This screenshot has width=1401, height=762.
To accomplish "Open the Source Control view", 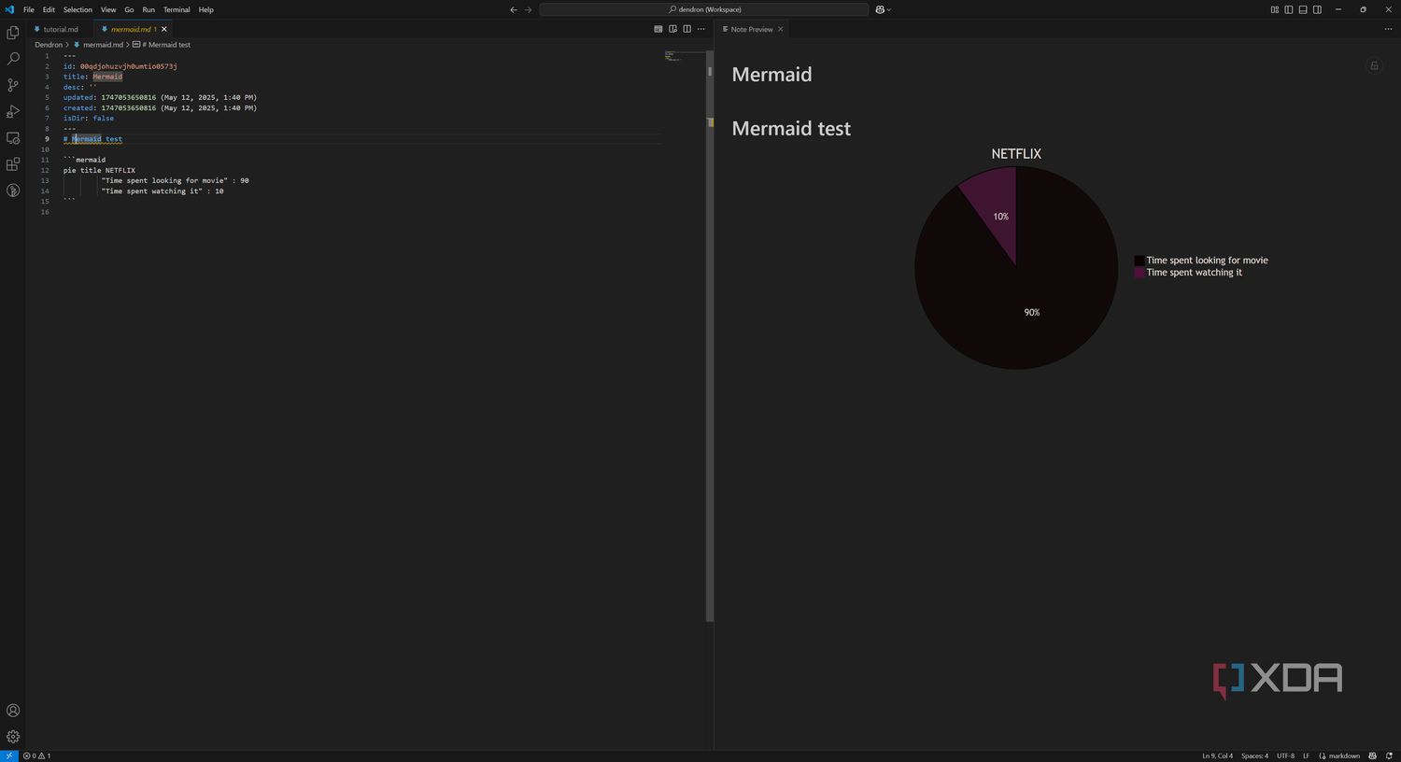I will point(13,85).
